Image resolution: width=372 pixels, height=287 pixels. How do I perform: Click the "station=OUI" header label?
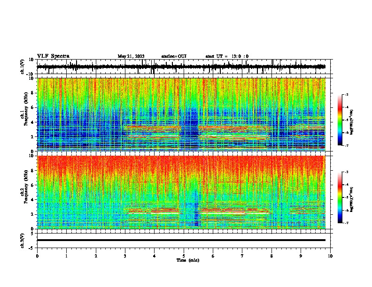174,56
